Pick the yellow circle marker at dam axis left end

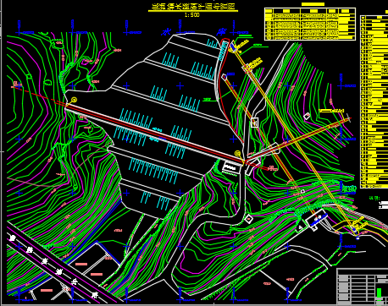[x=74, y=100]
